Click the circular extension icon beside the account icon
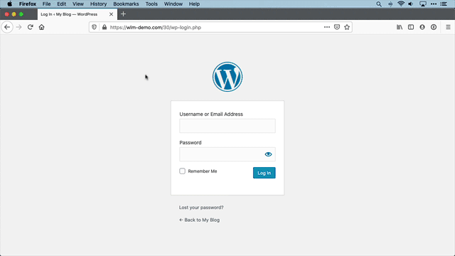Screen dimensions: 455x256 pyautogui.click(x=434, y=27)
